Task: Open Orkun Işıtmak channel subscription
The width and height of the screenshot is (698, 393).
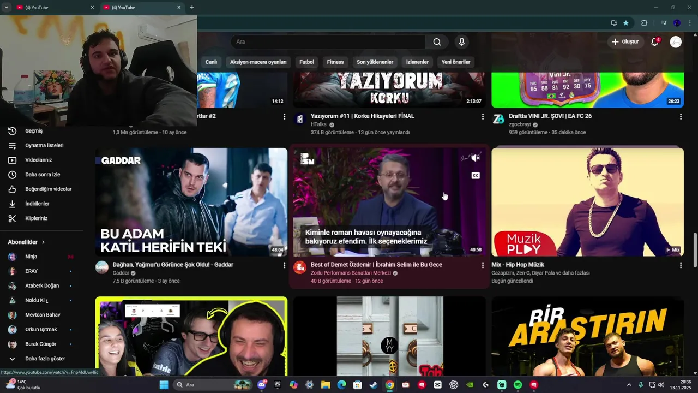Action: pos(41,330)
